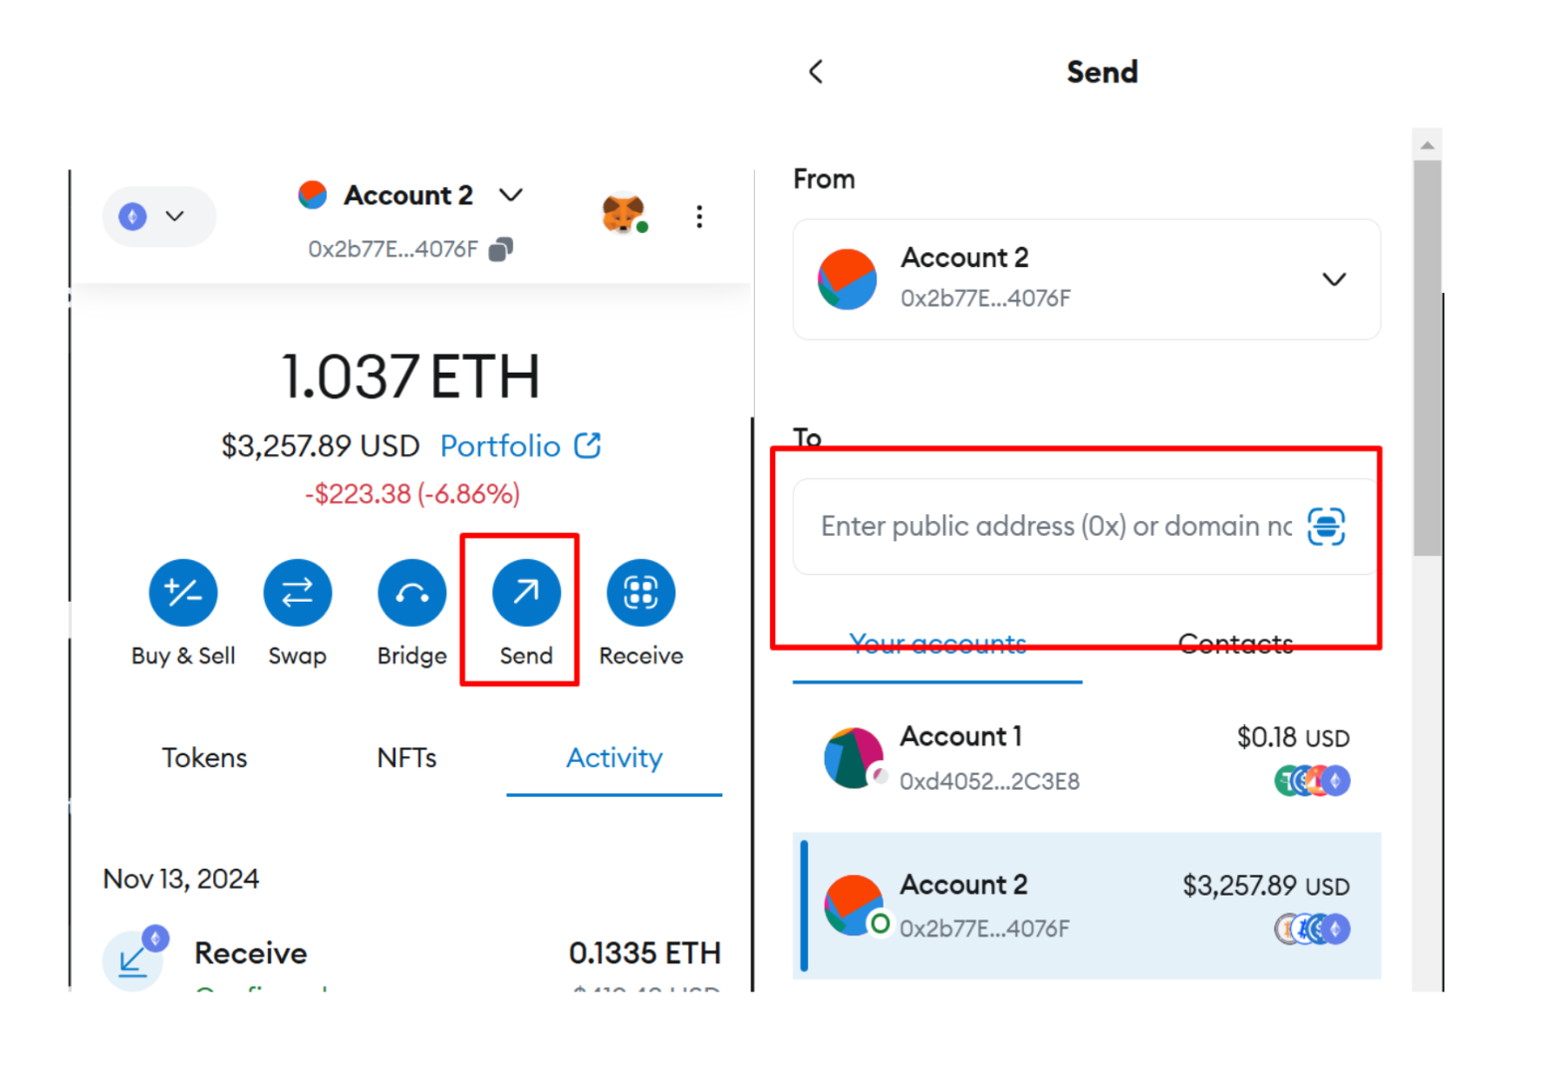Click the QR scan icon in To field
The width and height of the screenshot is (1544, 1066).
click(x=1326, y=526)
